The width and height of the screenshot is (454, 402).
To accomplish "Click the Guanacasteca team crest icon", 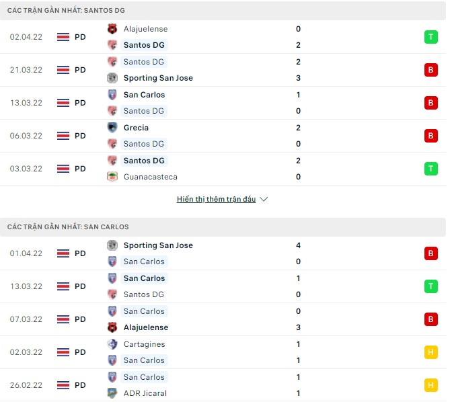I will [x=112, y=177].
